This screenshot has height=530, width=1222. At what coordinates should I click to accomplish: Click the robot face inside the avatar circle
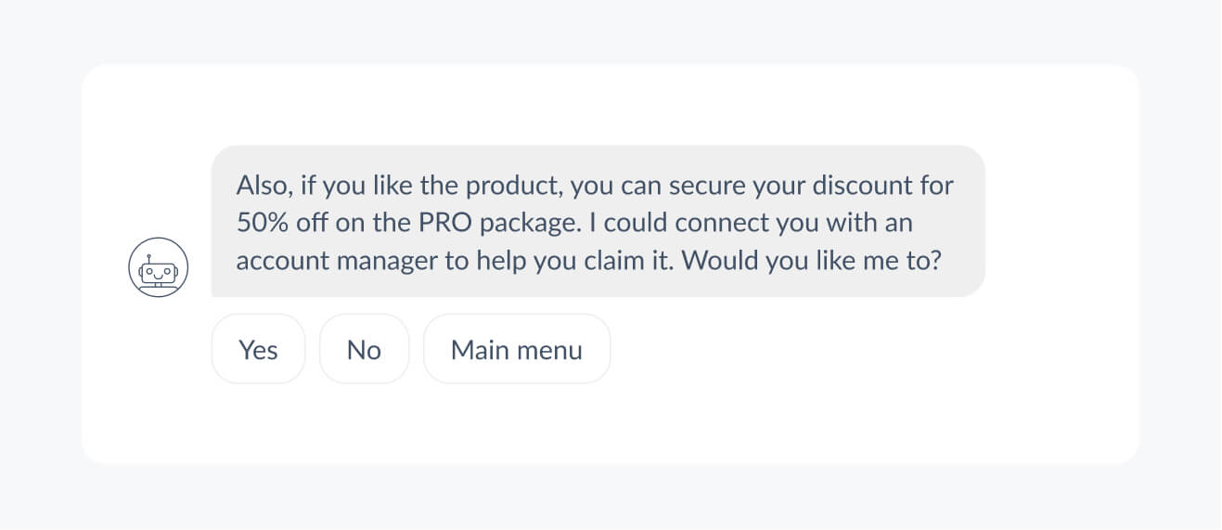[158, 273]
